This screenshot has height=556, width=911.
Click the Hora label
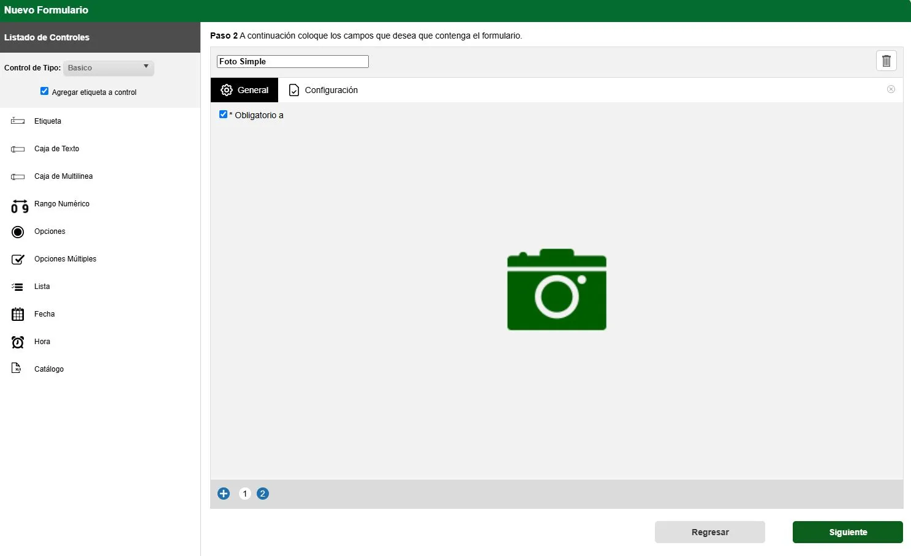[42, 342]
